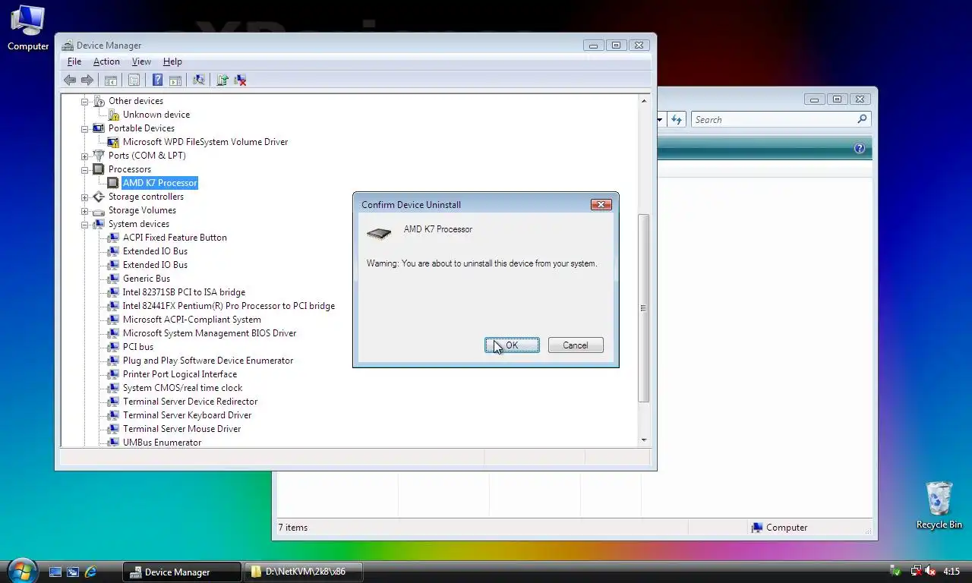
Task: Collapse the System devices node
Action: [85, 224]
